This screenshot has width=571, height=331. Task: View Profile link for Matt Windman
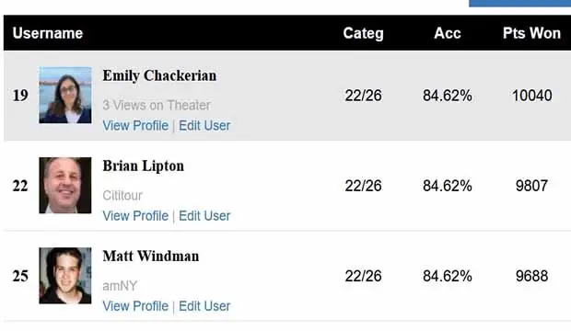(135, 306)
